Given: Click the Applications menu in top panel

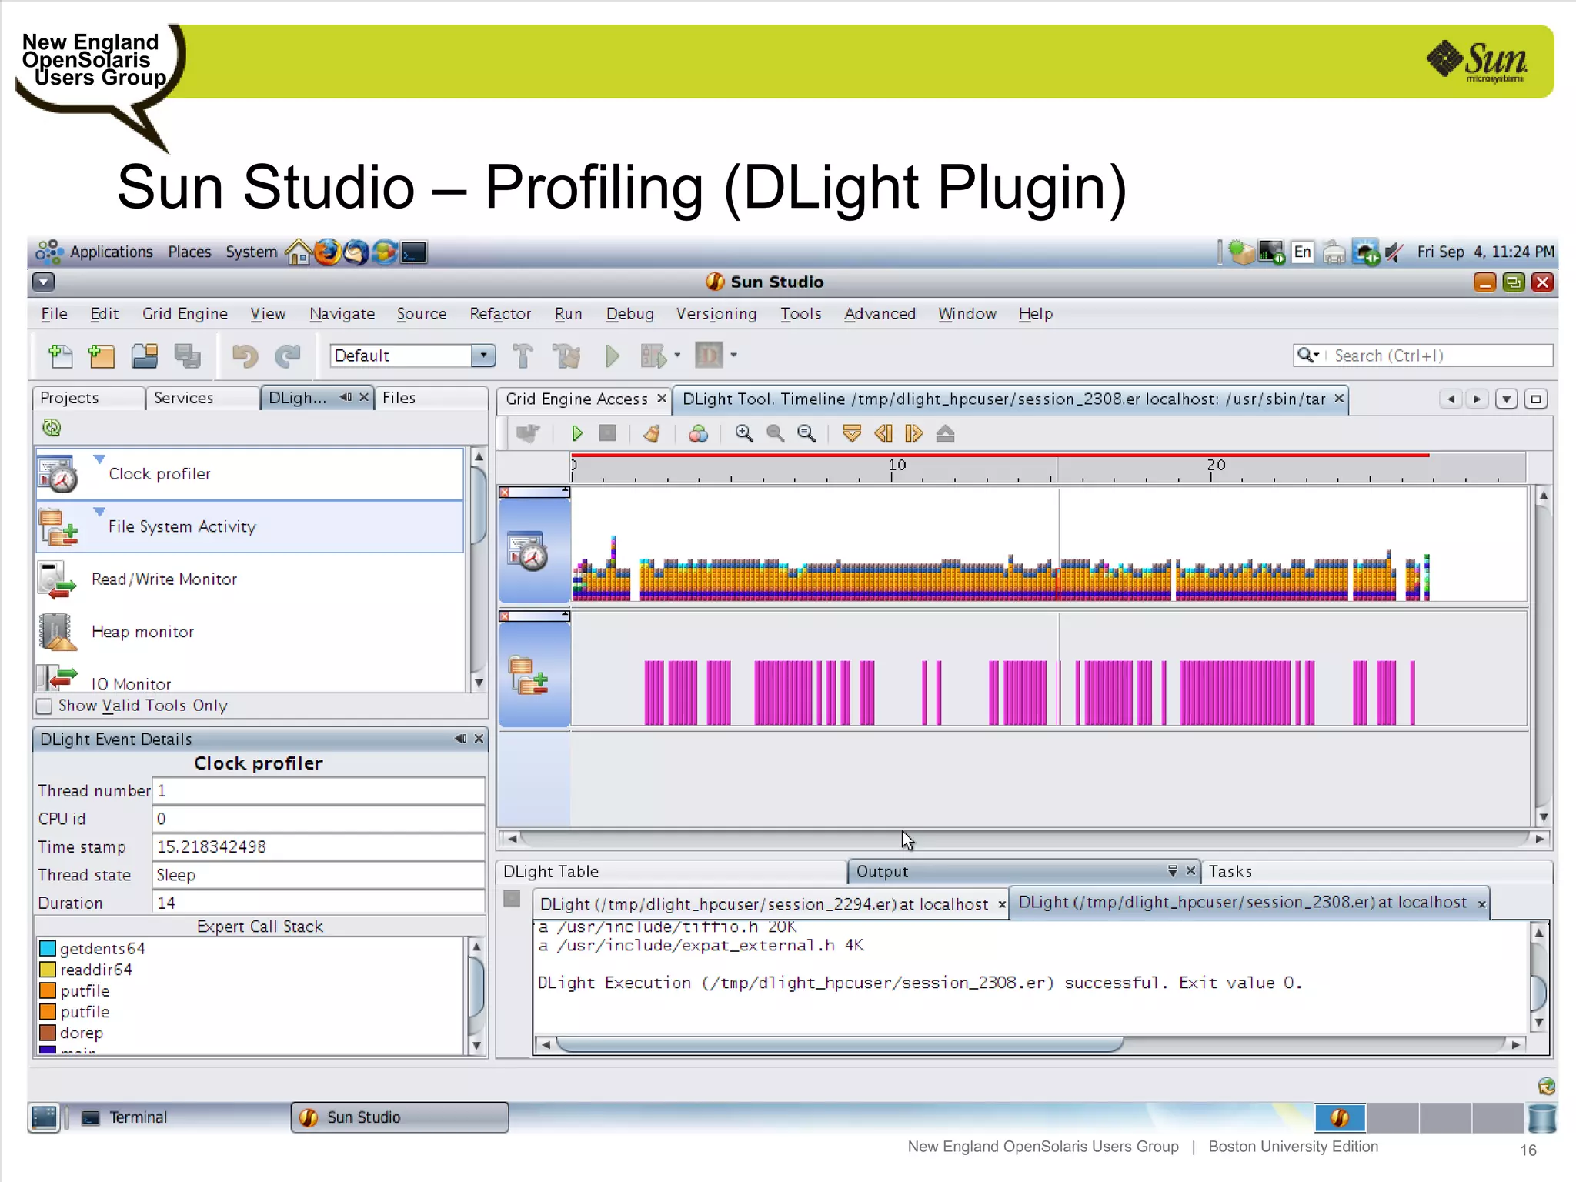Looking at the screenshot, I should tap(111, 252).
